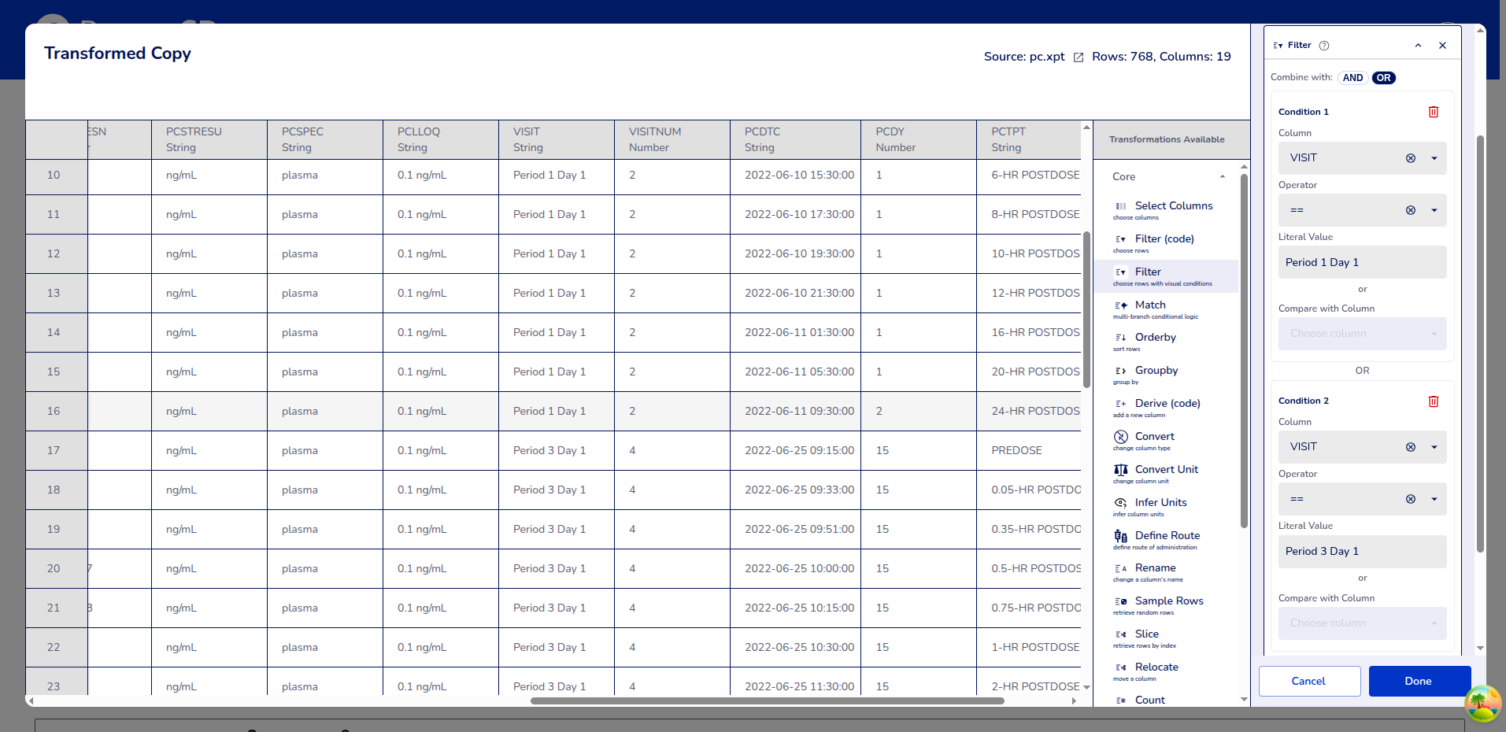Collapse the Core transformations section
The height and width of the screenshot is (732, 1506).
click(1222, 177)
